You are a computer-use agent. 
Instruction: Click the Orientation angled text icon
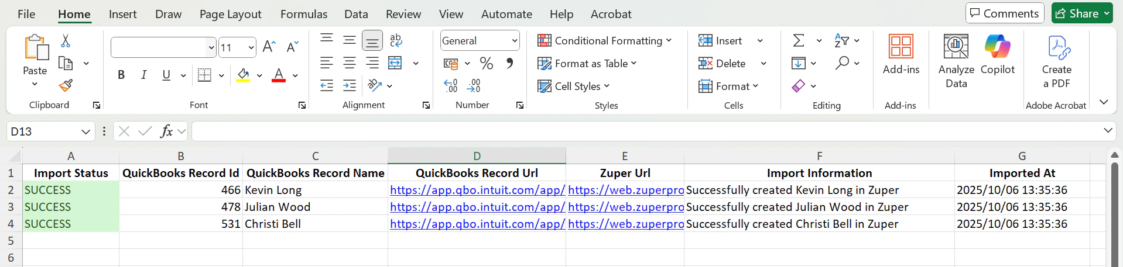[375, 86]
